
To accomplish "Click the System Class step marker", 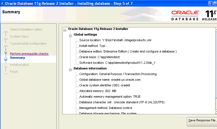I will point(6,38).
